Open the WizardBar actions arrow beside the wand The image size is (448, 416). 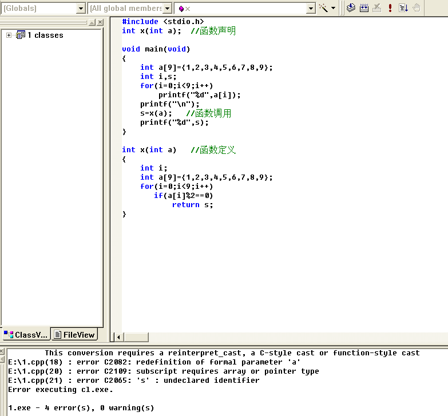pos(333,8)
